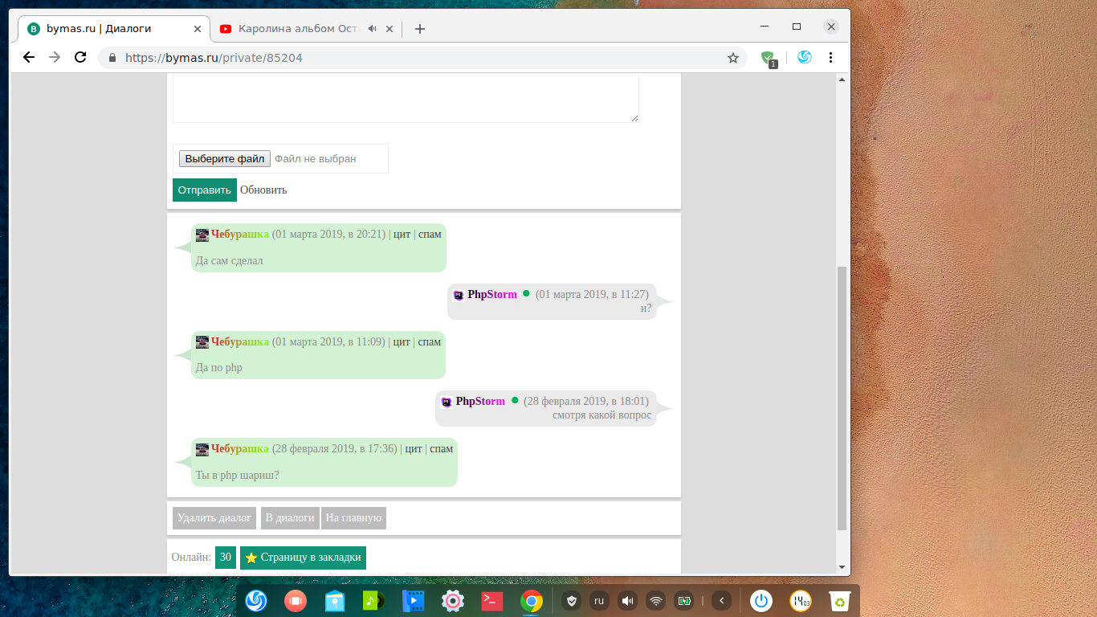1097x617 pixels.
Task: Open the Wi-Fi network list in the tray
Action: pyautogui.click(x=656, y=600)
